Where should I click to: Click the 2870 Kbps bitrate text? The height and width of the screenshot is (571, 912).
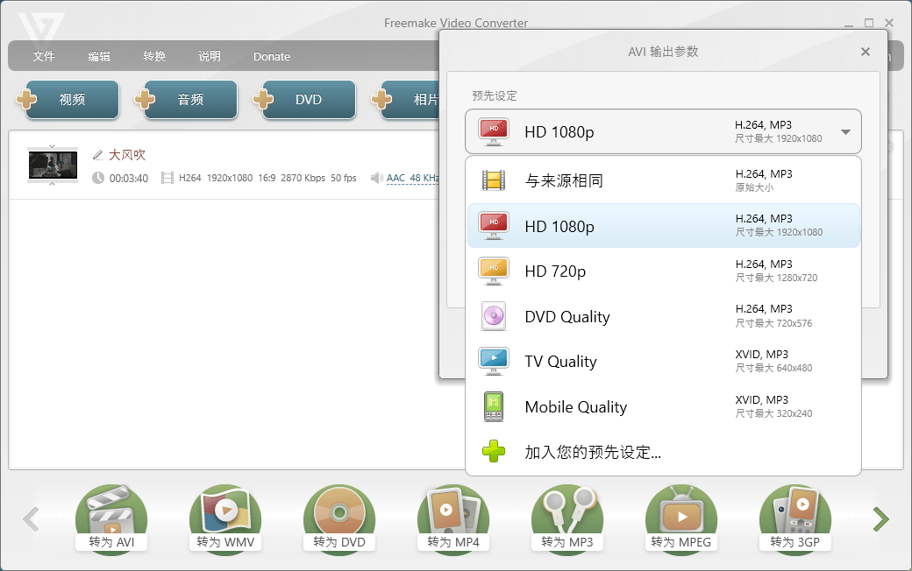click(303, 178)
